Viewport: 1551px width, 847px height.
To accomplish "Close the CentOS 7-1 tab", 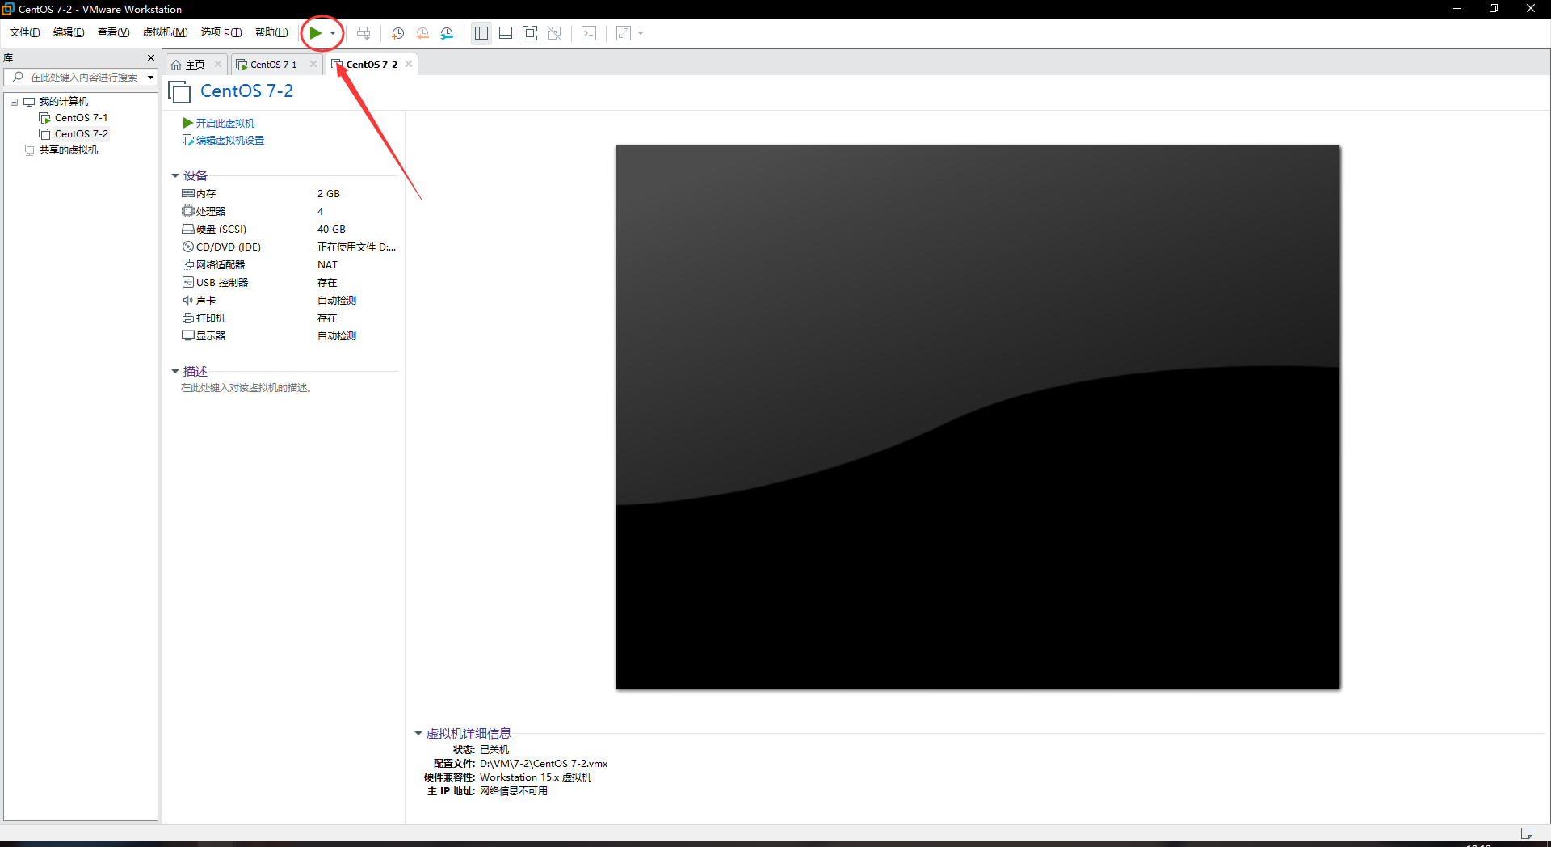I will 313,65.
